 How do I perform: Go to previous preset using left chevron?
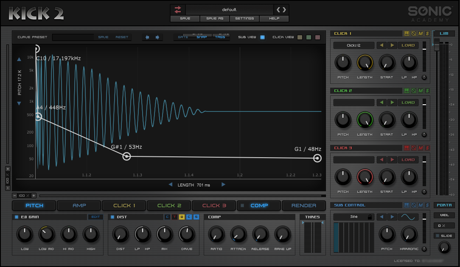click(278, 10)
